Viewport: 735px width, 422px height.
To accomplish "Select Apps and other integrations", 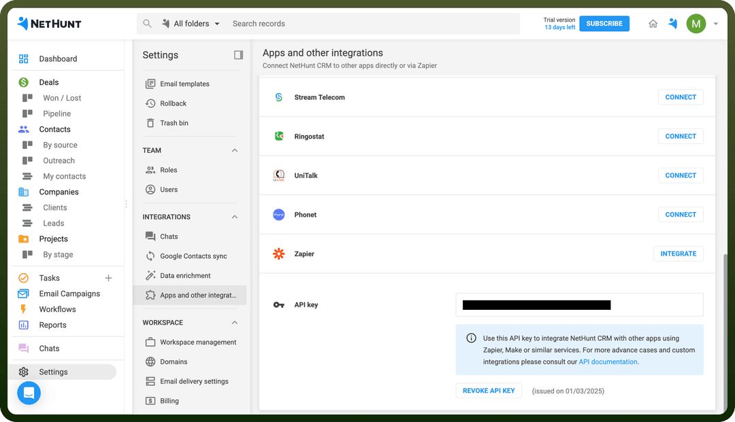I will click(190, 295).
